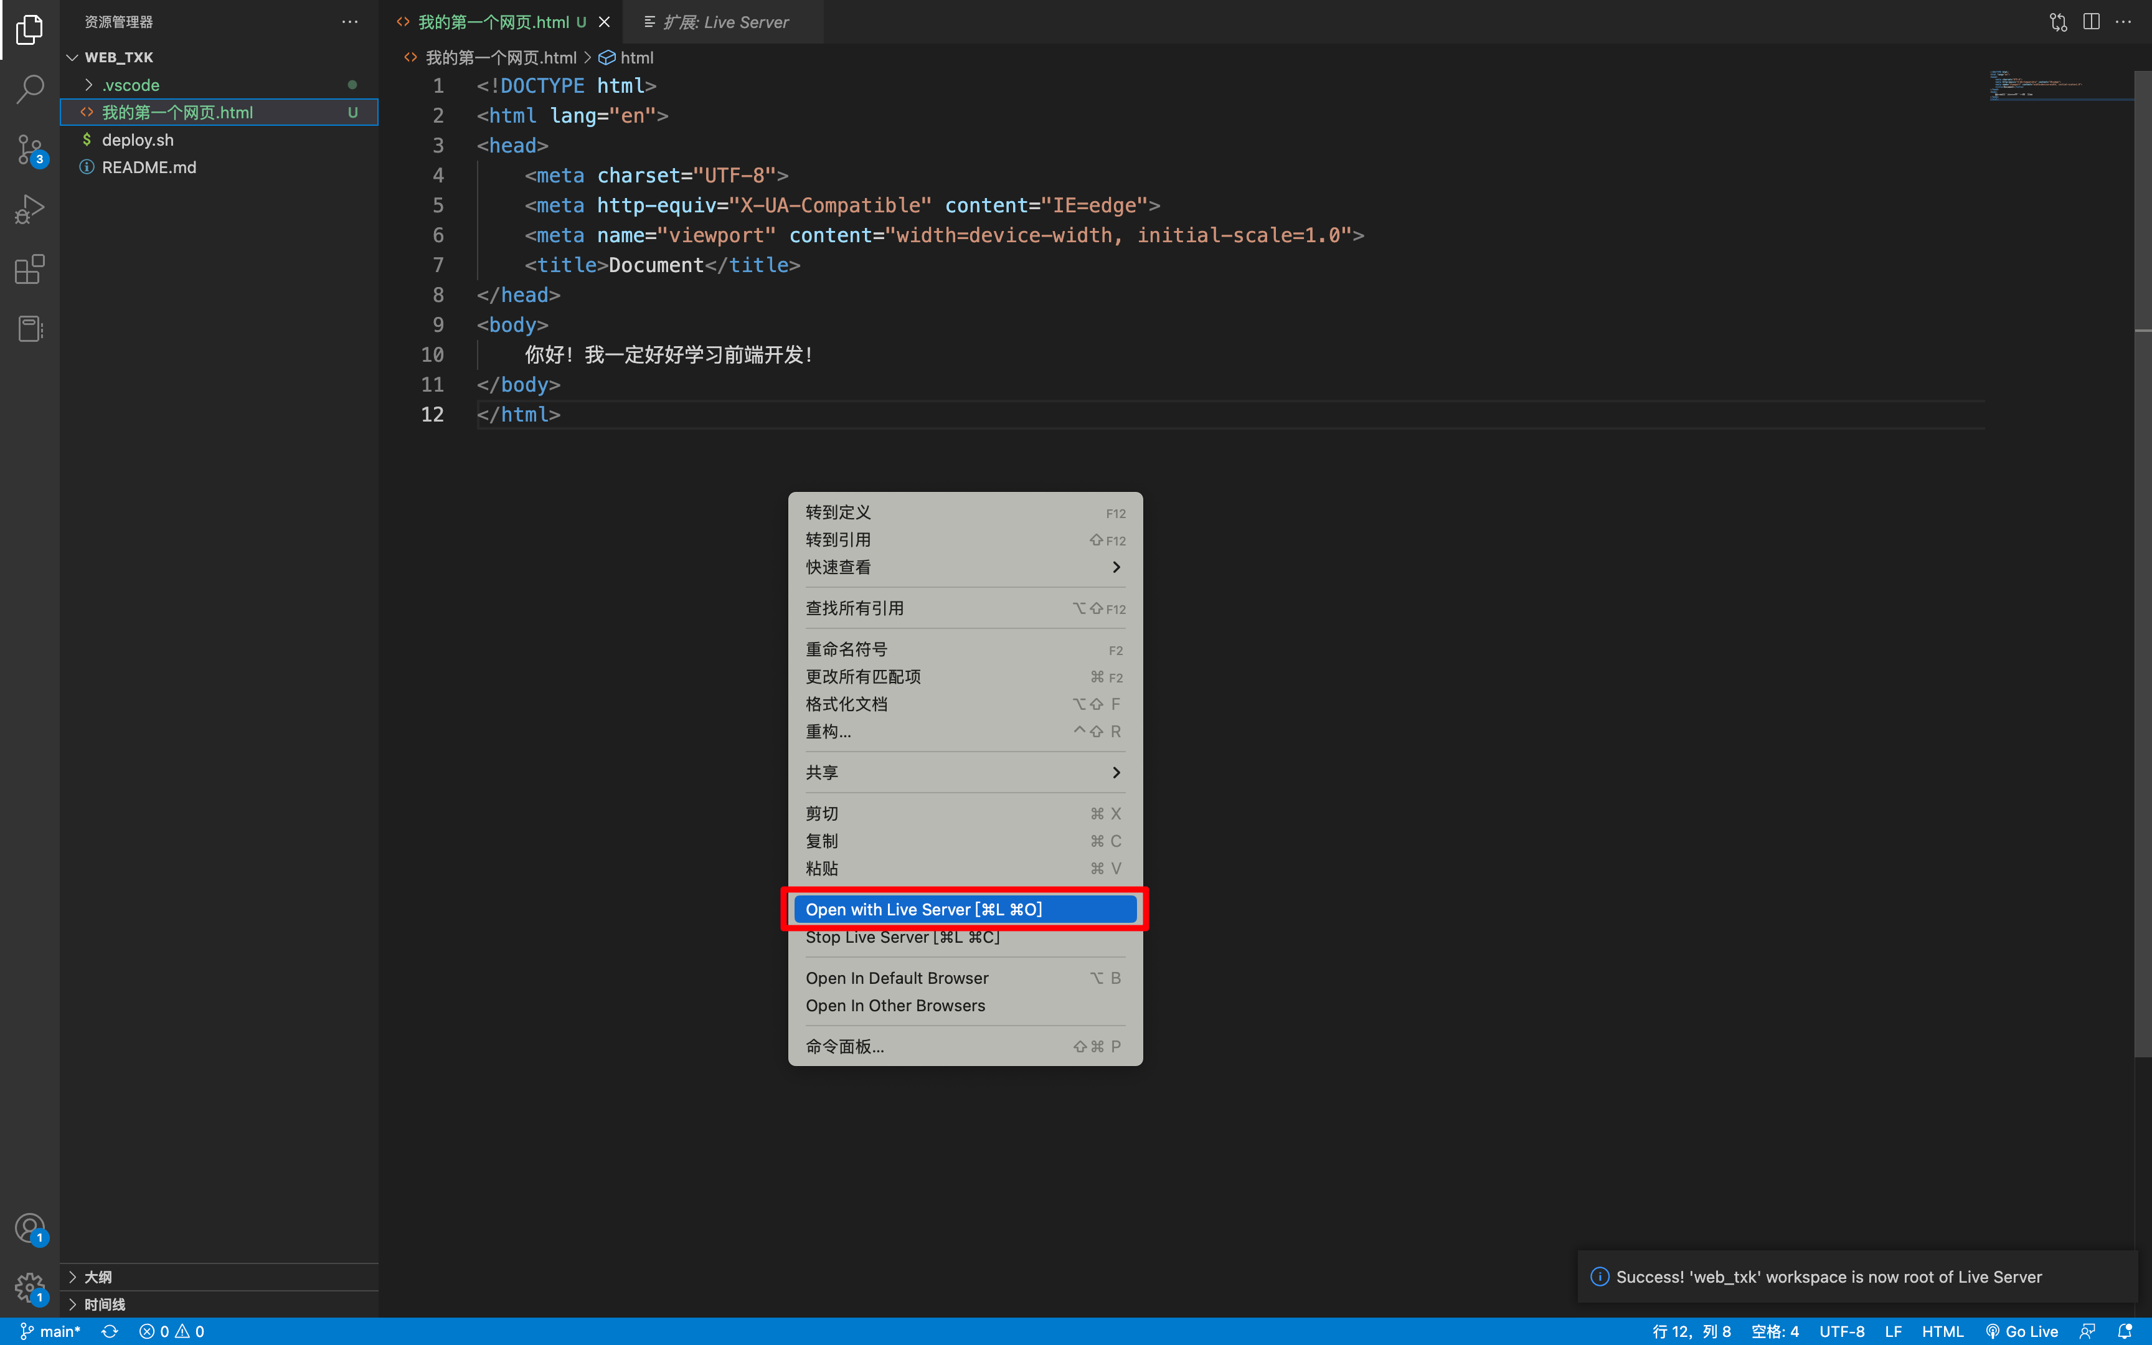Split the editor to the right
Viewport: 2152px width, 1345px height.
pyautogui.click(x=2092, y=21)
